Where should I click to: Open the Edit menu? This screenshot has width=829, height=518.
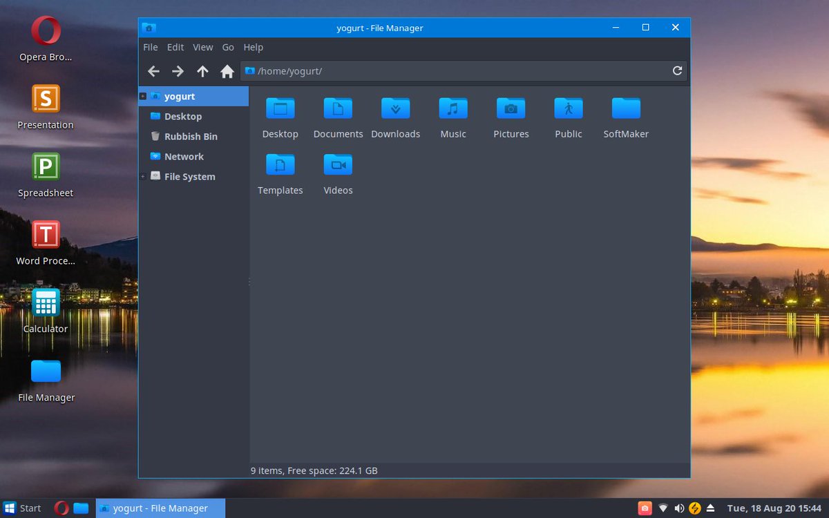click(175, 47)
